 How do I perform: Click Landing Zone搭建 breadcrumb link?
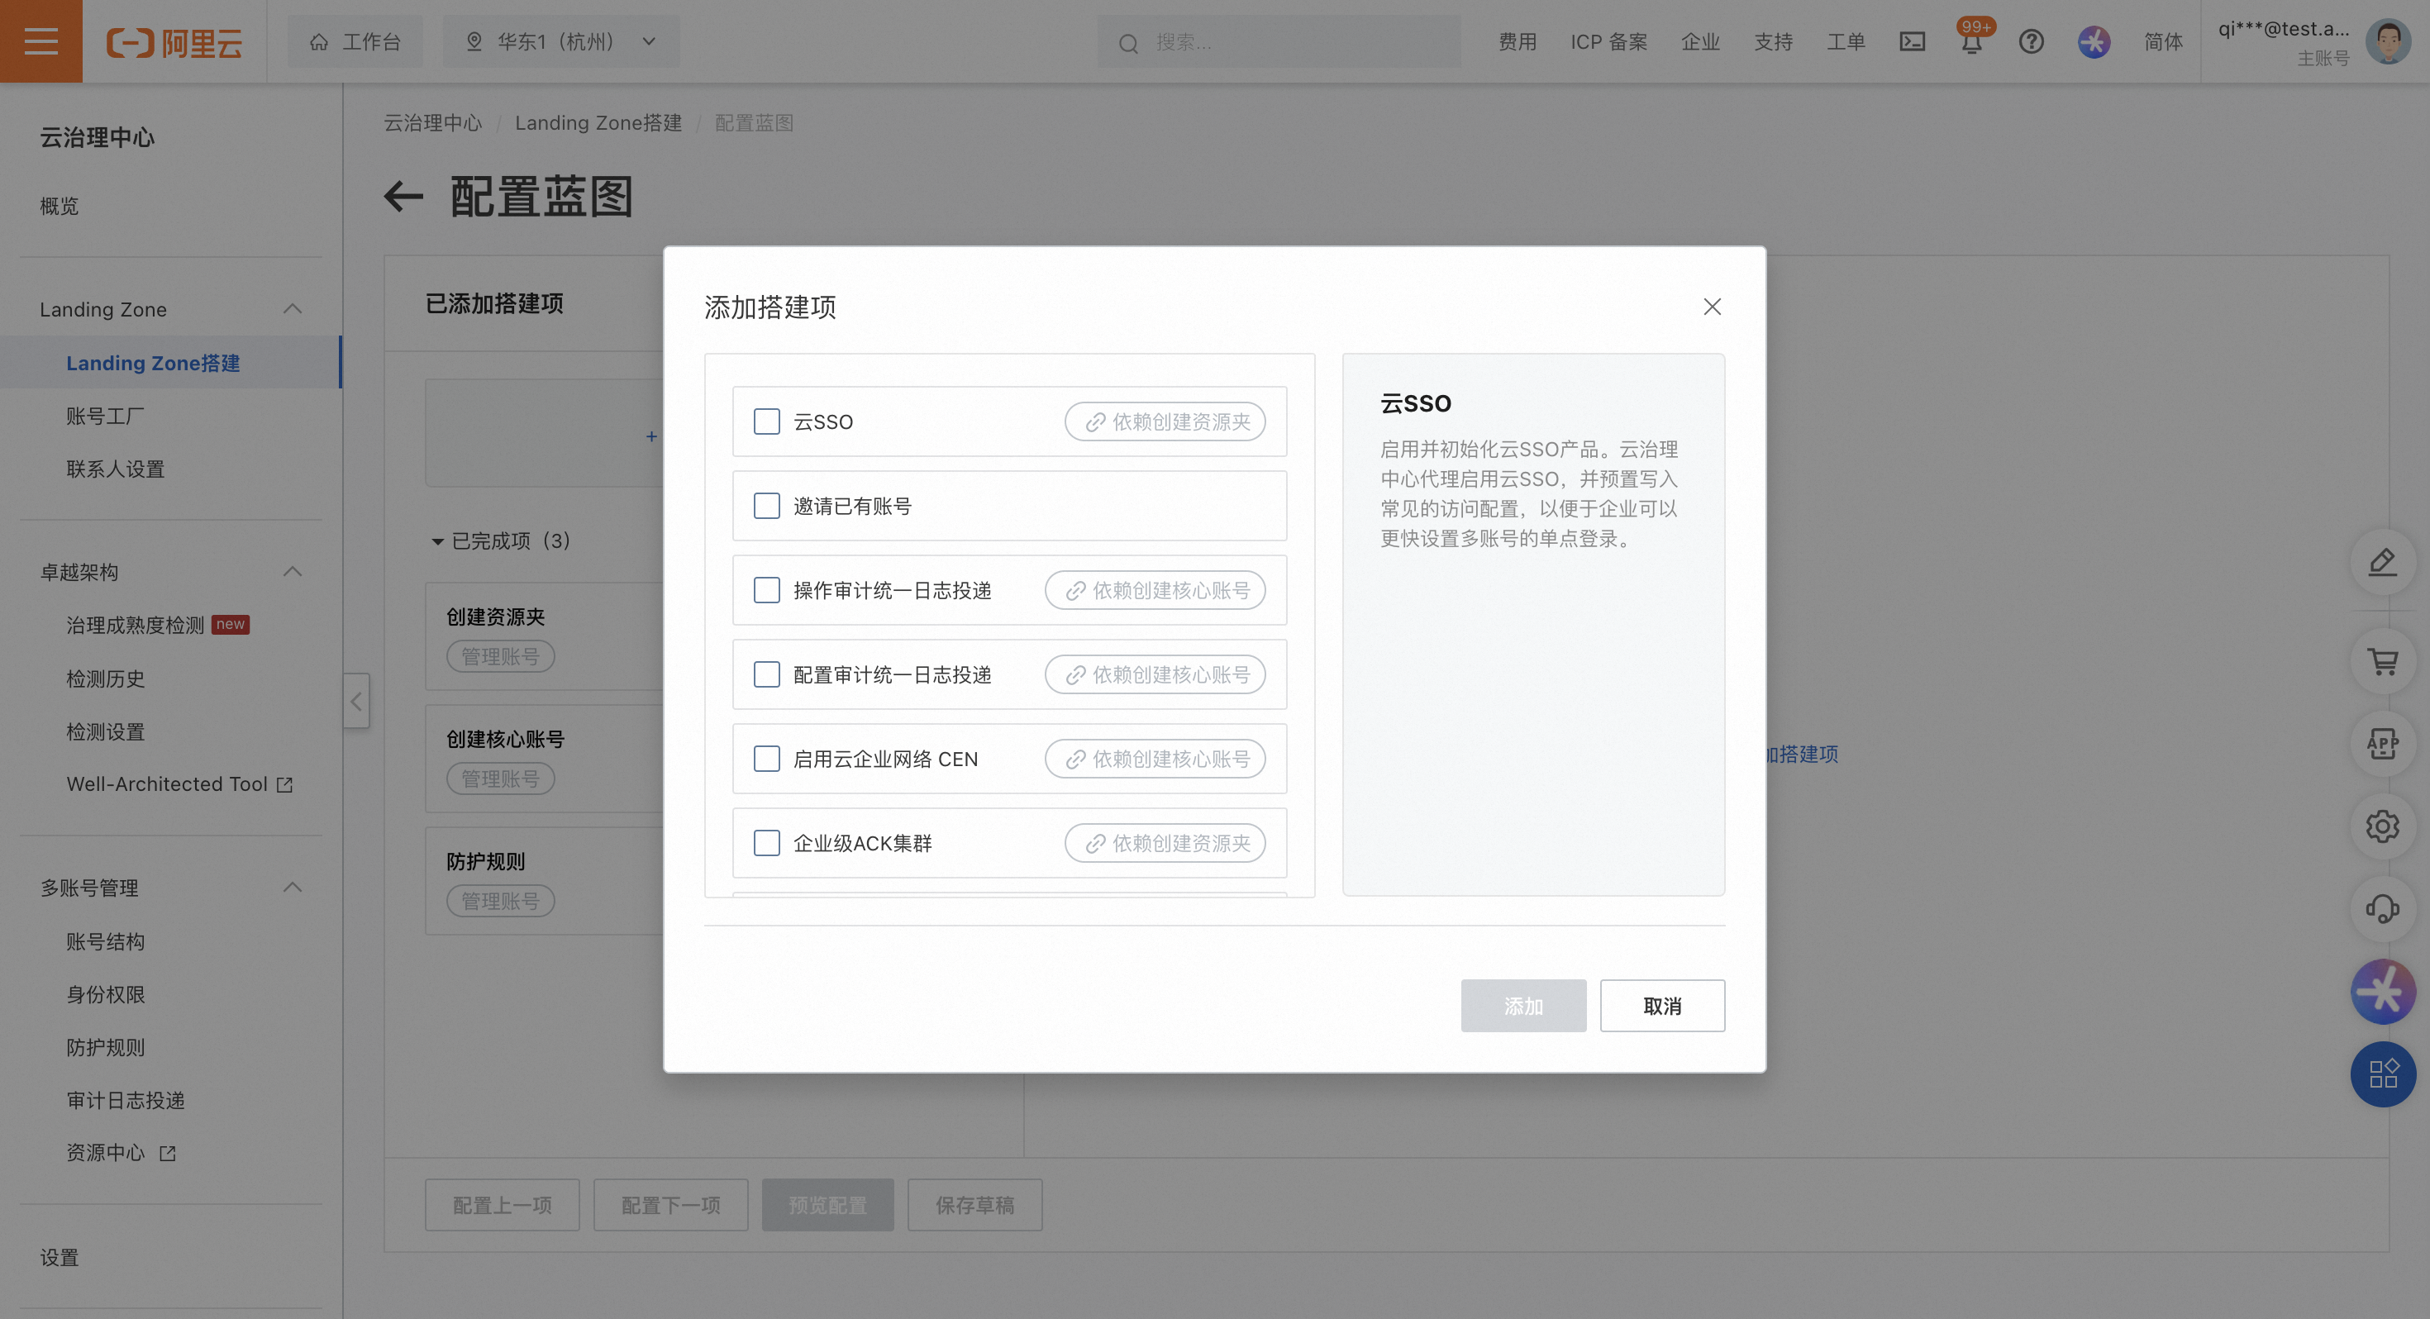598,122
